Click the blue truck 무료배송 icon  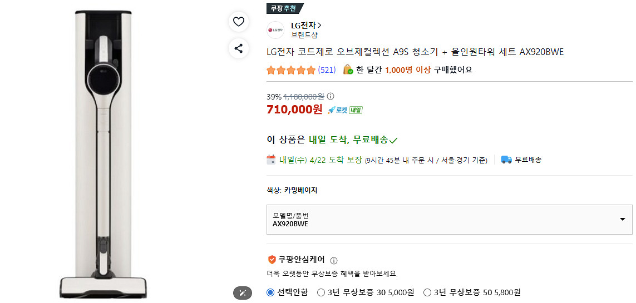click(x=506, y=160)
